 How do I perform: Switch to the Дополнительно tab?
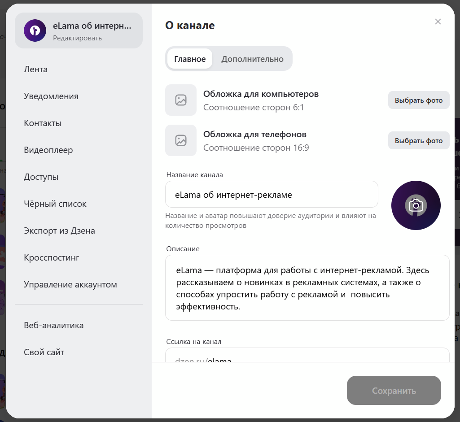252,58
